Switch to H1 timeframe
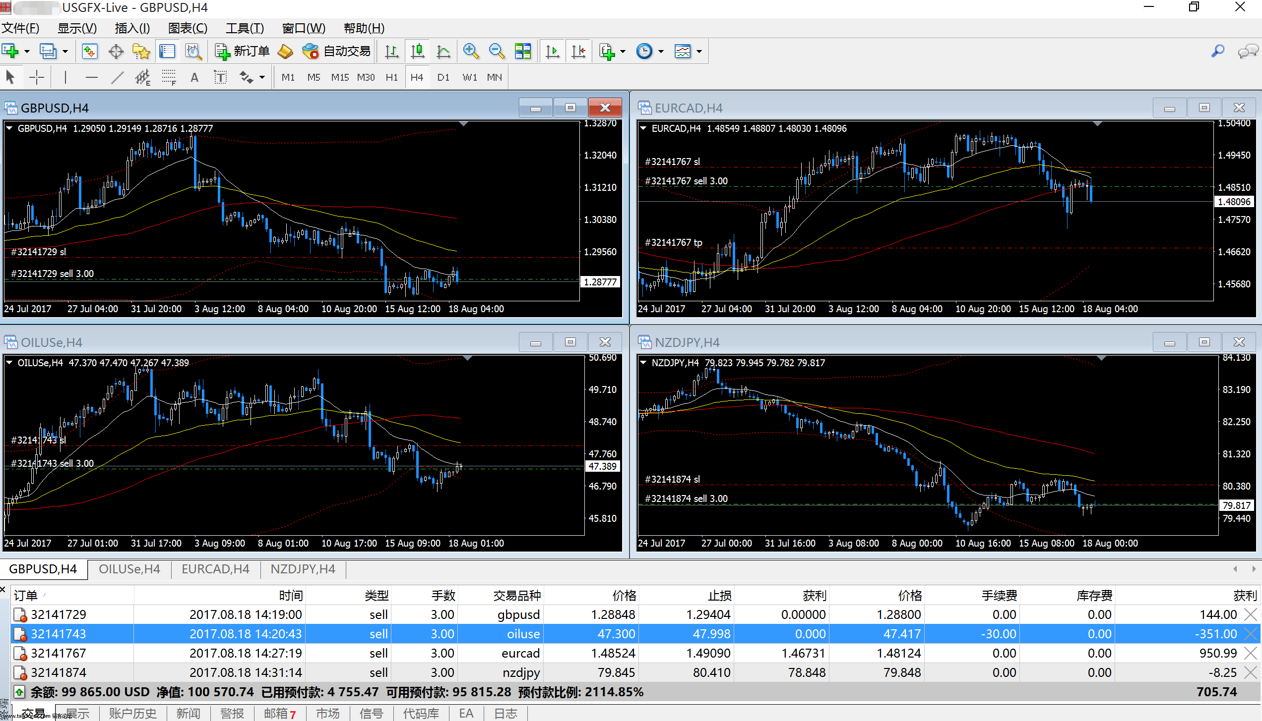This screenshot has height=721, width=1262. tap(392, 77)
